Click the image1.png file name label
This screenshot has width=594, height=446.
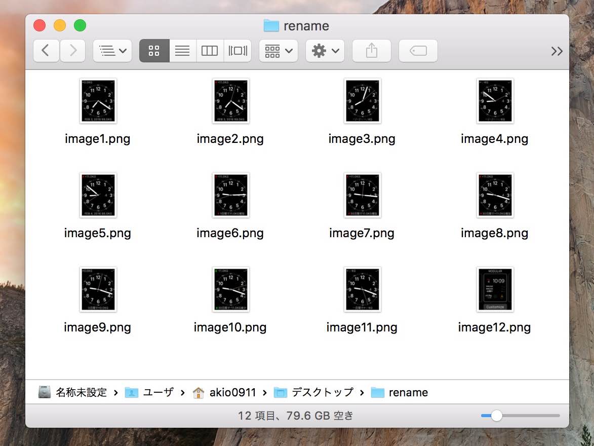pyautogui.click(x=97, y=139)
